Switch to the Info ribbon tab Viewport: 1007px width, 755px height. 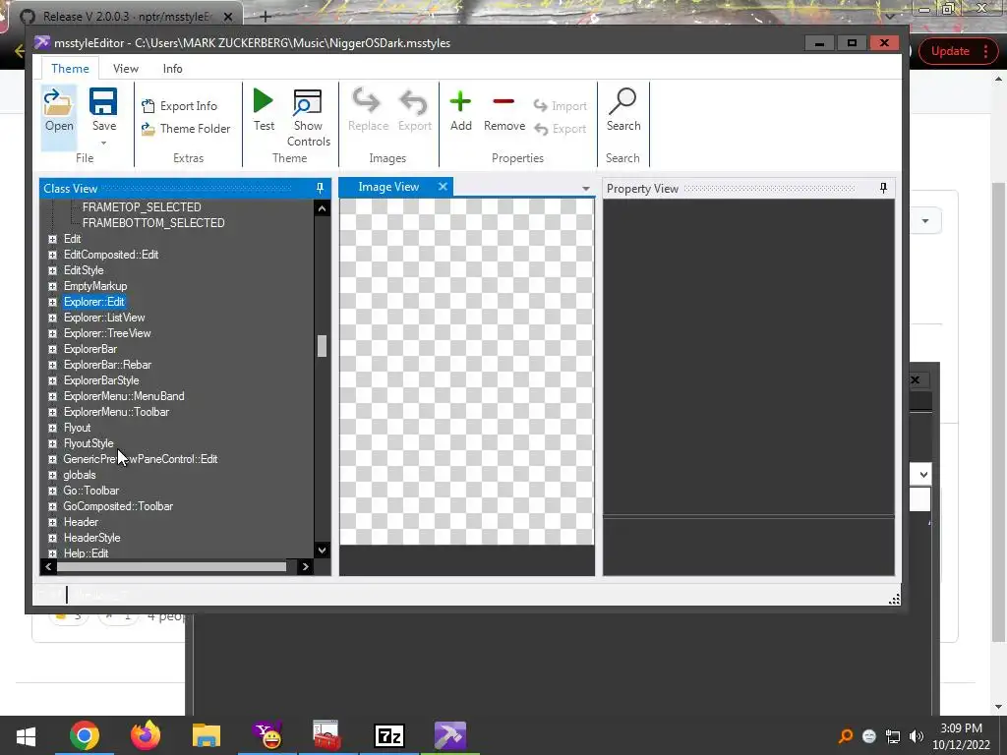pyautogui.click(x=172, y=68)
